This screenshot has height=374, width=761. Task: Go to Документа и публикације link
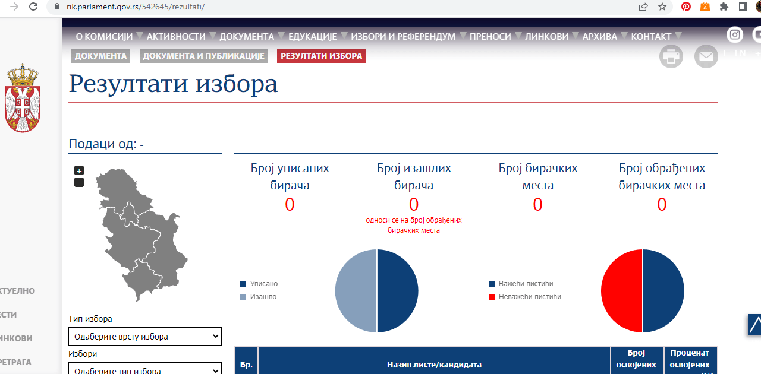pyautogui.click(x=203, y=56)
